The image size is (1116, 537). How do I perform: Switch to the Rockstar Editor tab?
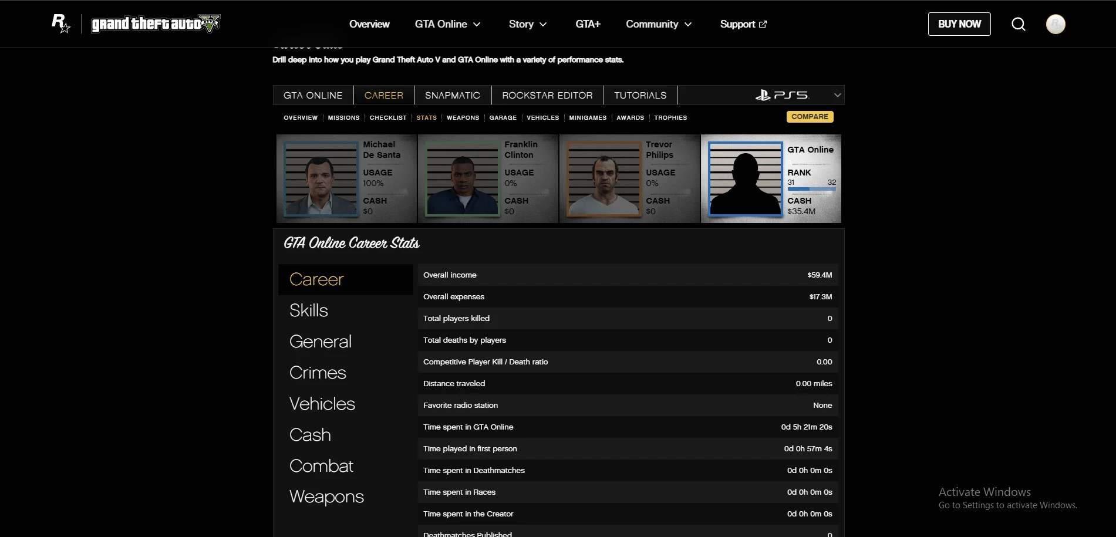coord(547,95)
